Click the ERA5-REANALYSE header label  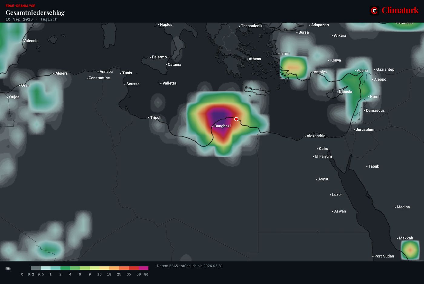(x=20, y=6)
